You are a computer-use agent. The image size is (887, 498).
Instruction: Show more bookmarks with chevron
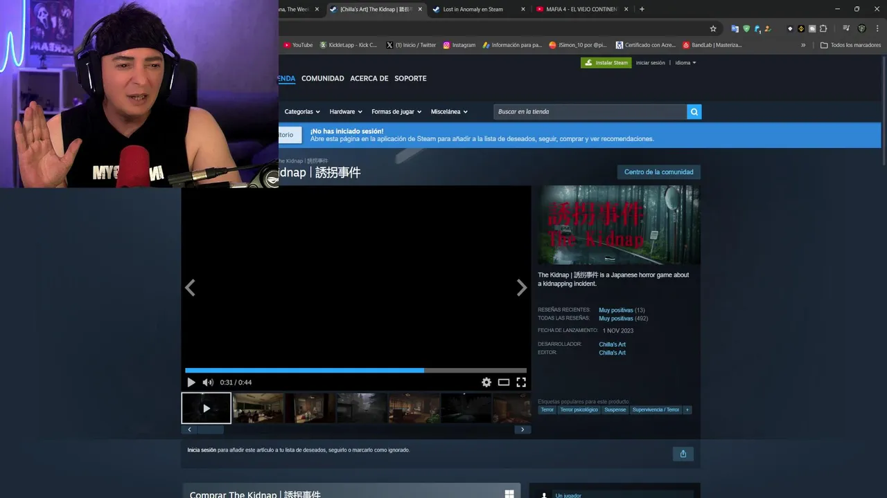[803, 46]
